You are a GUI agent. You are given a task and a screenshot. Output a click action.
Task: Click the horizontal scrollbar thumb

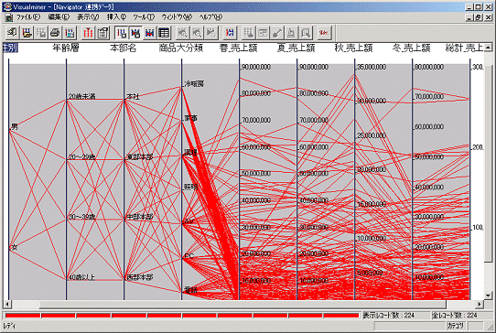point(243,305)
